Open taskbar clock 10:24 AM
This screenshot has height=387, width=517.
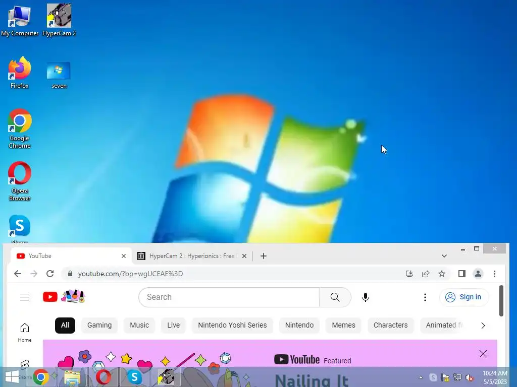(x=495, y=377)
